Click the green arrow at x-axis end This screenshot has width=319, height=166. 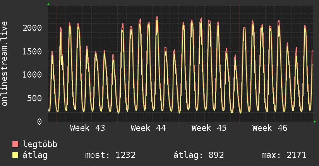pos(315,122)
